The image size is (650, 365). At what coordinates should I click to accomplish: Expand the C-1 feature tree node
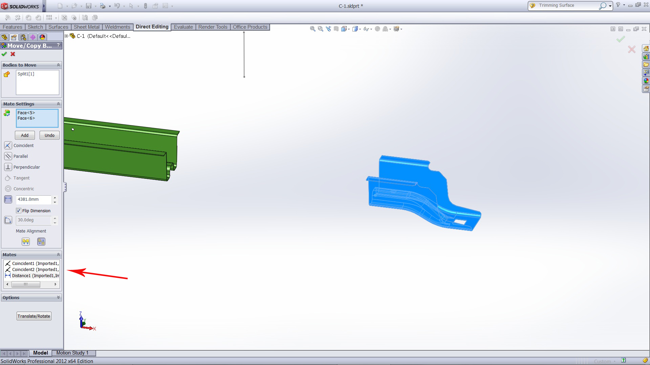pos(67,36)
